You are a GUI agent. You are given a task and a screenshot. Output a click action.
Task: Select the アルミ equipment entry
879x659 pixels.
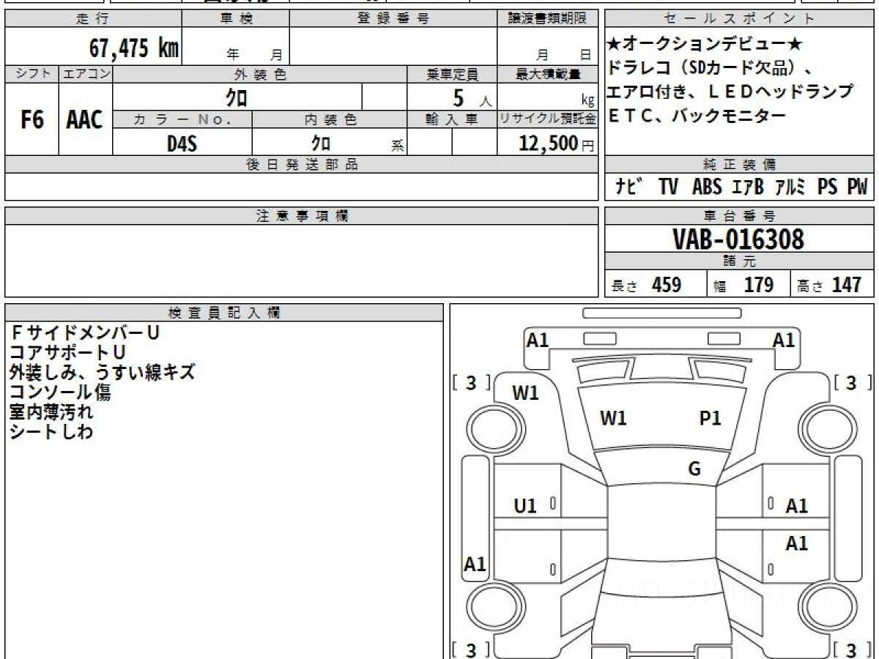coord(790,187)
